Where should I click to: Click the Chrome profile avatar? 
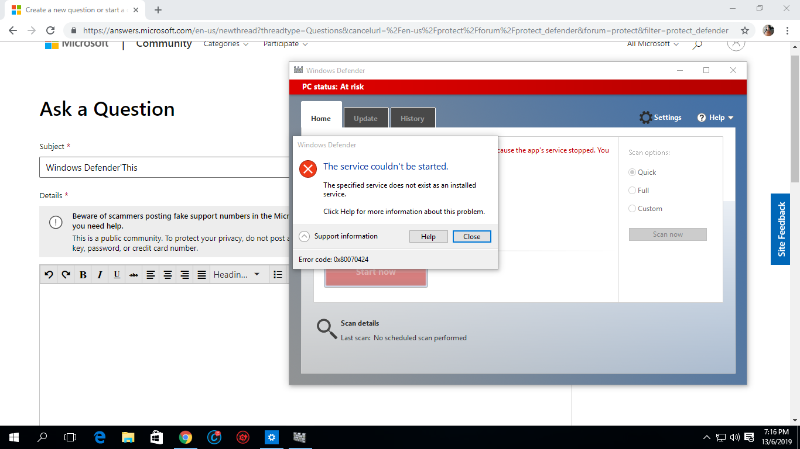(x=768, y=30)
